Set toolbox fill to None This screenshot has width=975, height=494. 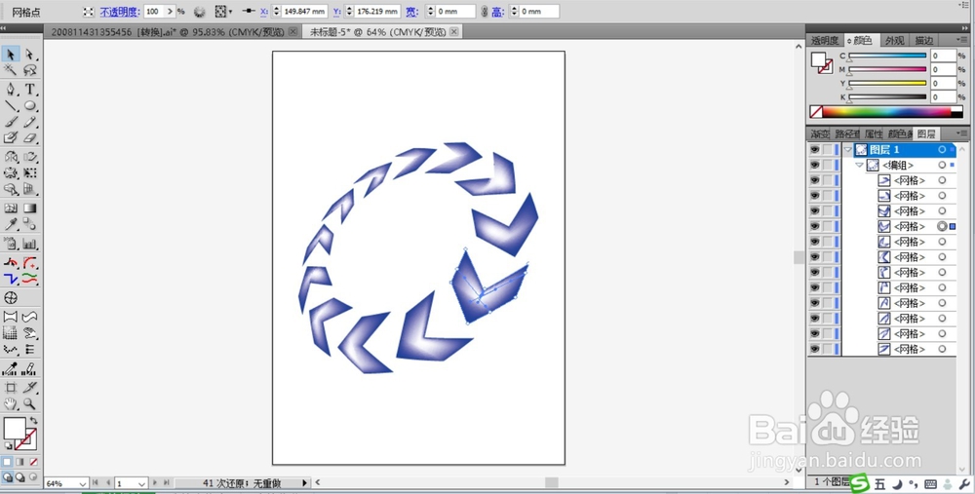(x=33, y=462)
